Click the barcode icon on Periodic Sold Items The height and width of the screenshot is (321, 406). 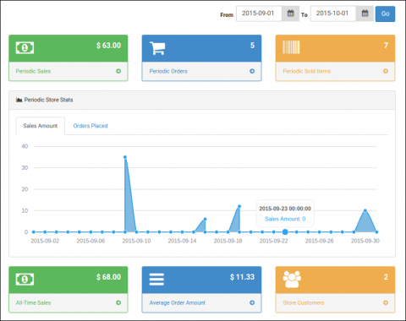(291, 47)
